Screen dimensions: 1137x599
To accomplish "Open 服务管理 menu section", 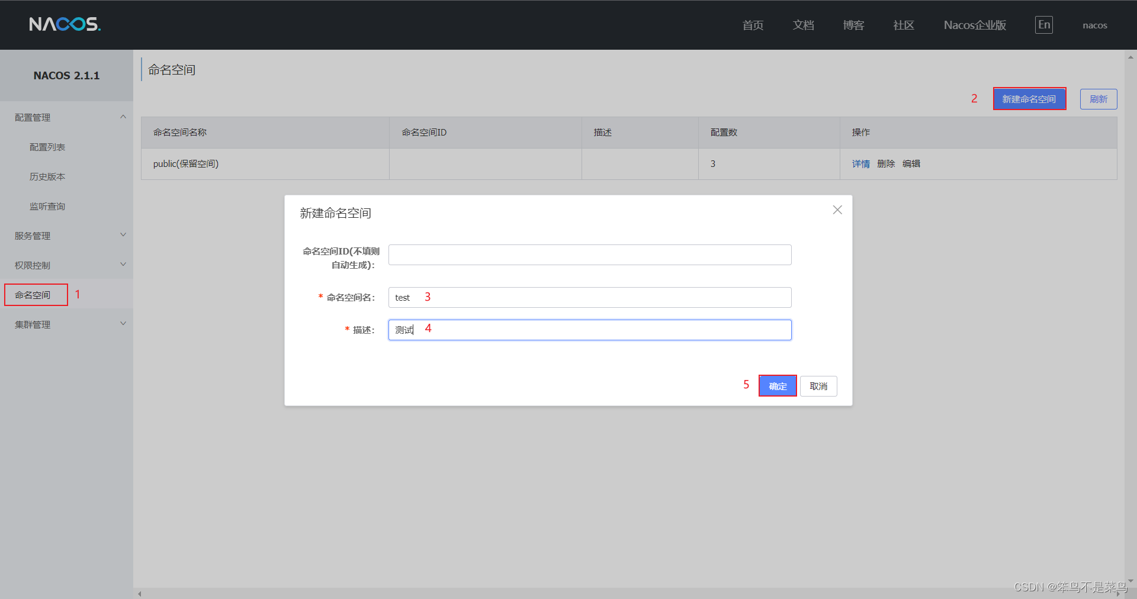I will click(x=33, y=236).
